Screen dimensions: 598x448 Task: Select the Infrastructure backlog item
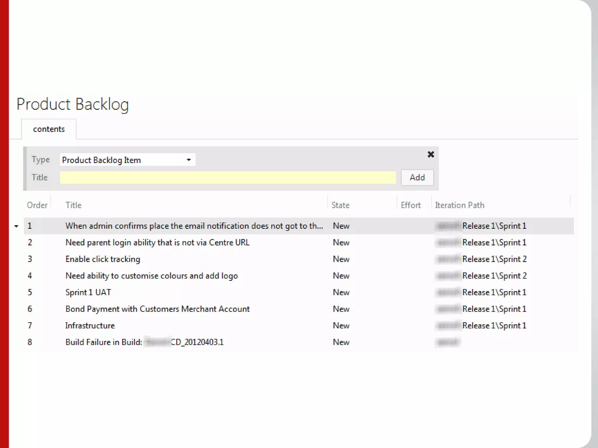tap(90, 326)
